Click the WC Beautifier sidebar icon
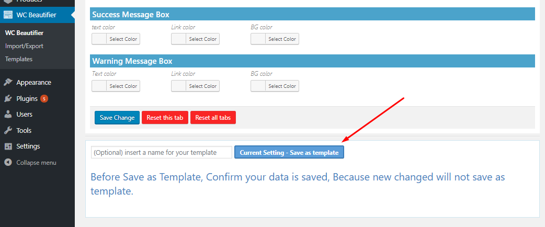 click(x=8, y=15)
